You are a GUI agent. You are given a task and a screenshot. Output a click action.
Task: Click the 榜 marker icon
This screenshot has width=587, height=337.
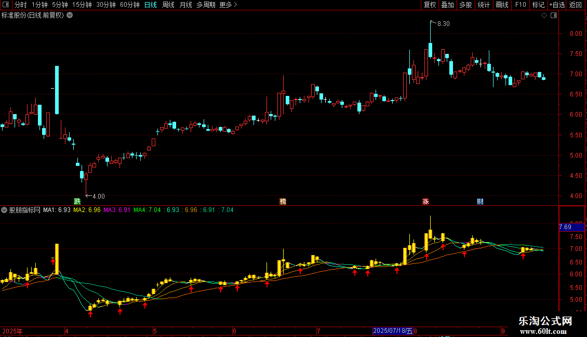click(x=283, y=201)
